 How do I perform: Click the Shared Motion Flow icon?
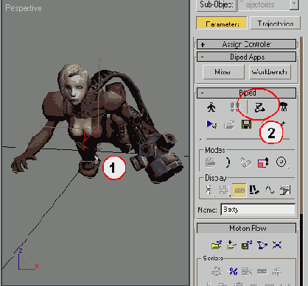277,245
